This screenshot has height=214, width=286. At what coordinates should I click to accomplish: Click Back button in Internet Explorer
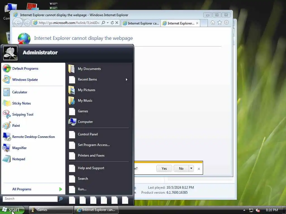18,23
